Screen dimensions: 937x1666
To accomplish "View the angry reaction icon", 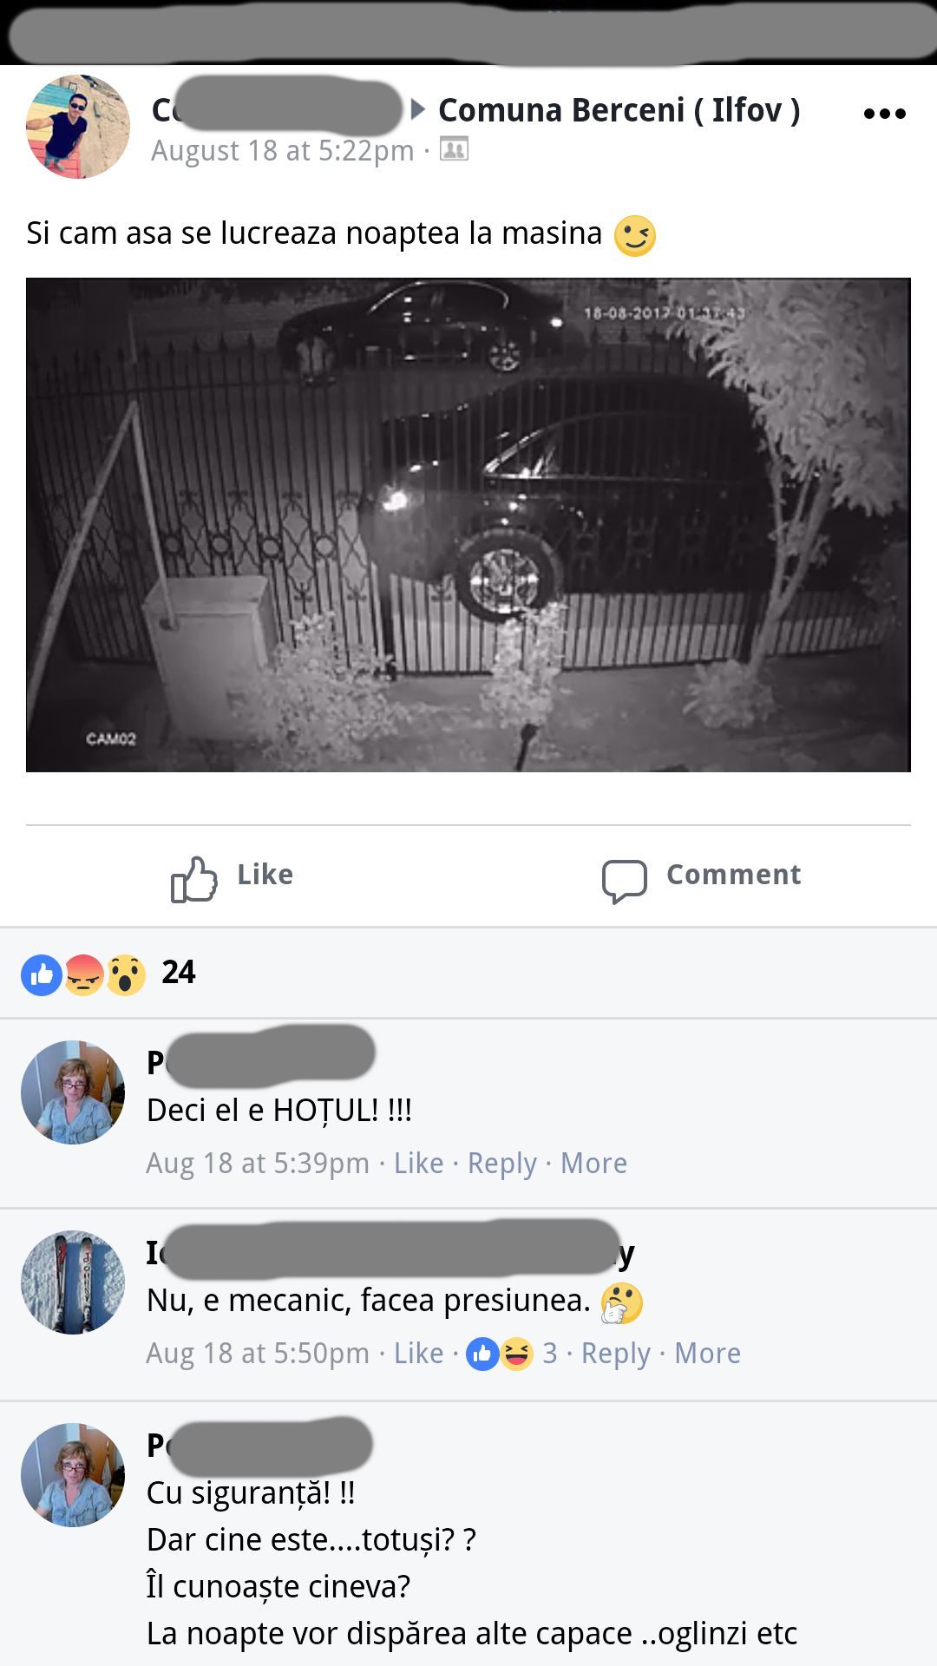I will click(84, 975).
